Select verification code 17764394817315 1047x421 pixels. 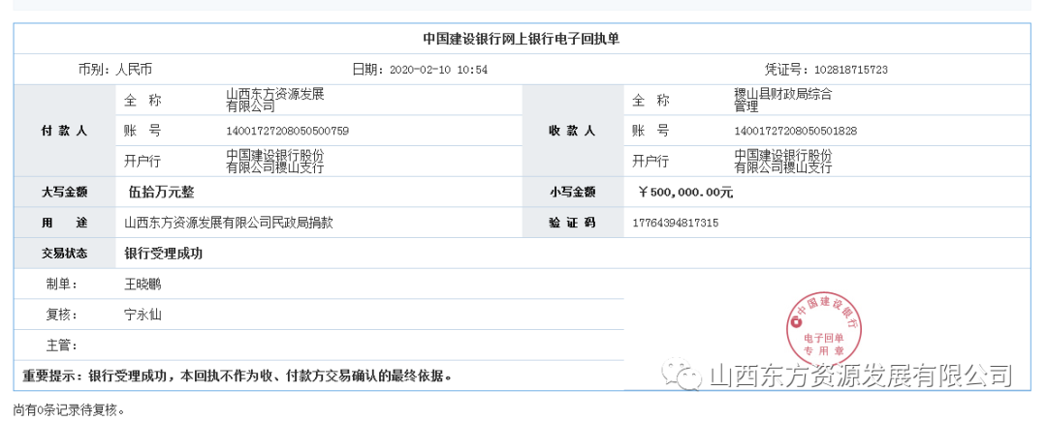[675, 224]
